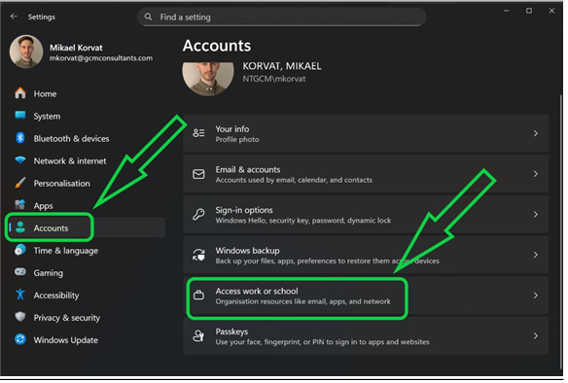This screenshot has width=568, height=383.
Task: Open Sign-in options row title
Action: point(244,210)
